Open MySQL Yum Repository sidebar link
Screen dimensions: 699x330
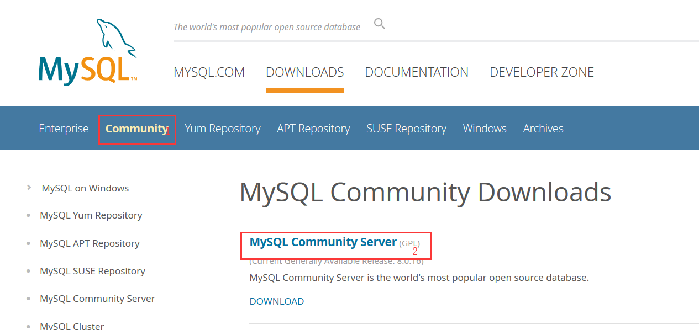pos(91,215)
